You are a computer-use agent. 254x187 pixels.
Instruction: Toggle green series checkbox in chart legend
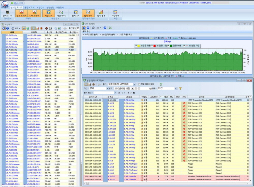168,46
